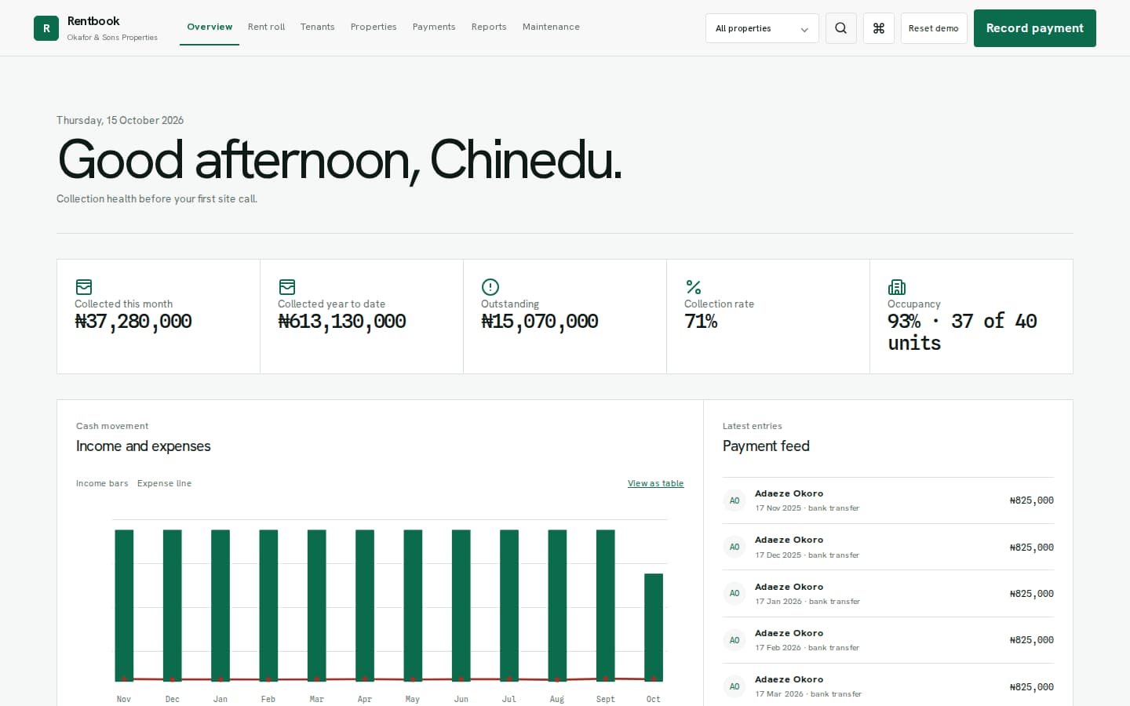Open the Reports tab
Image resolution: width=1130 pixels, height=706 pixels.
pos(489,27)
